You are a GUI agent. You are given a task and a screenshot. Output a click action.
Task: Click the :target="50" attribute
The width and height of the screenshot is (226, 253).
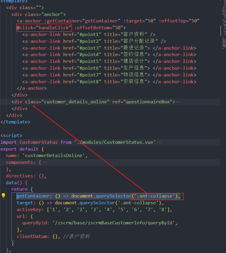[x=140, y=21]
